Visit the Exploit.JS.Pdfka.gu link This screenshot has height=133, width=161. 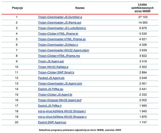pyautogui.click(x=51, y=89)
